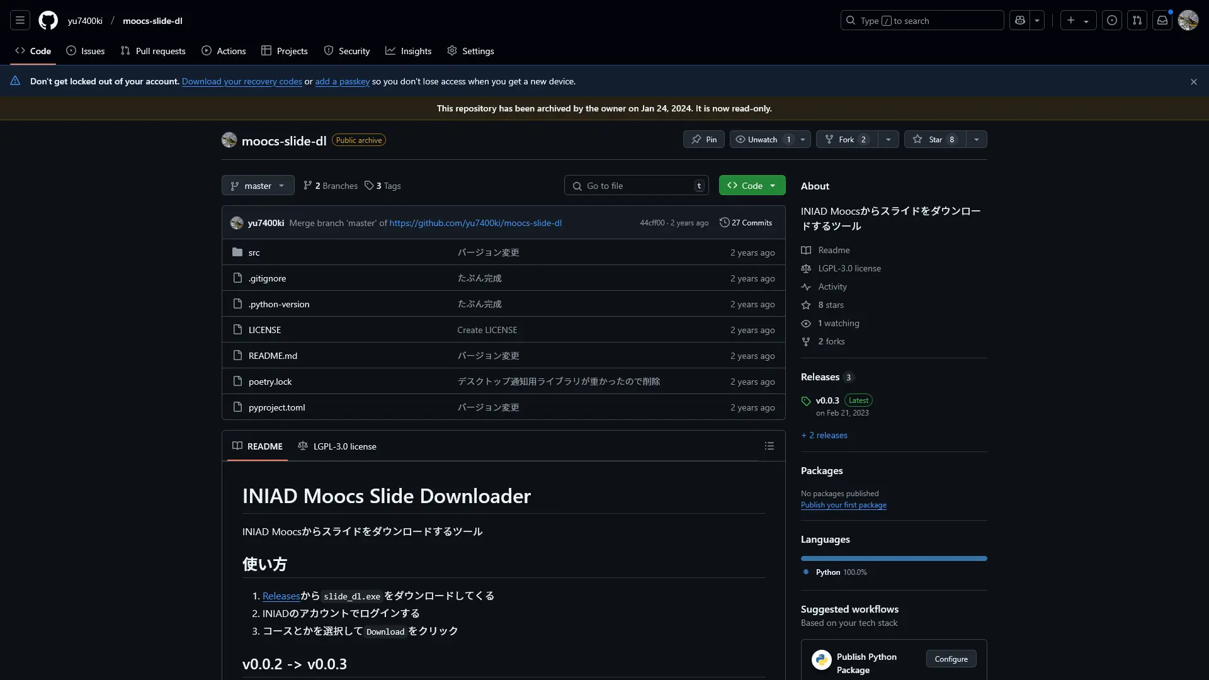
Task: Pin this repository to profile
Action: [703, 140]
